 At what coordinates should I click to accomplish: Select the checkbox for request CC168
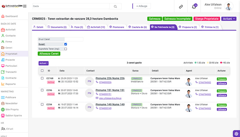click(42, 78)
